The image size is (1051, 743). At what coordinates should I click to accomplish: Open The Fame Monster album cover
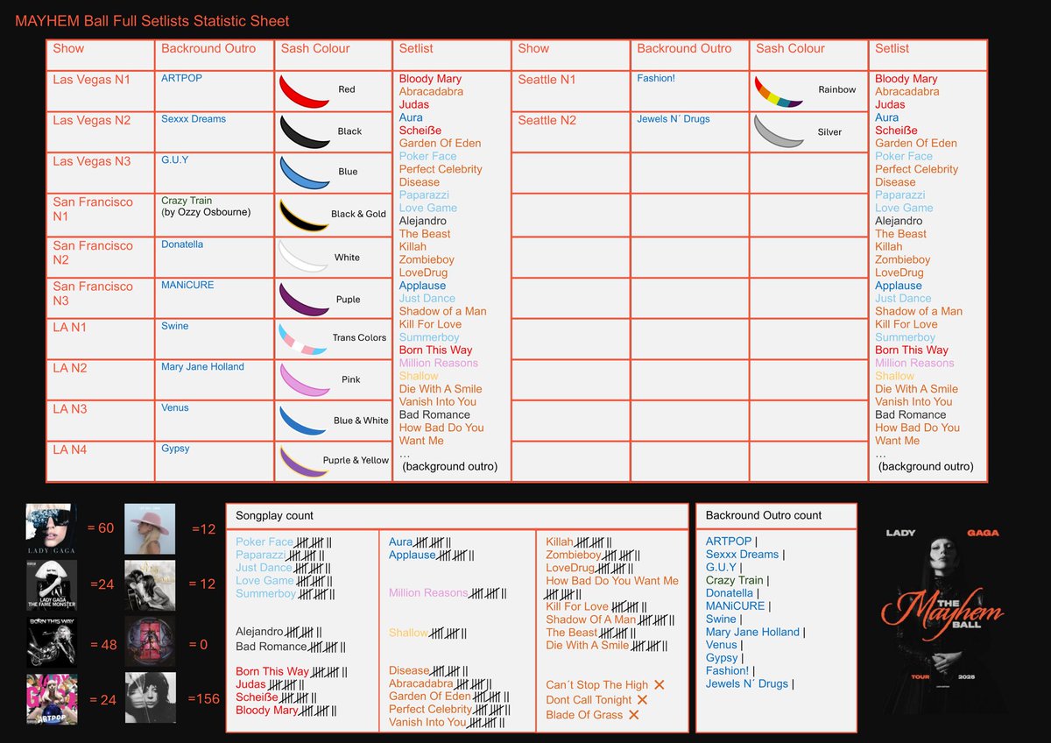[51, 585]
